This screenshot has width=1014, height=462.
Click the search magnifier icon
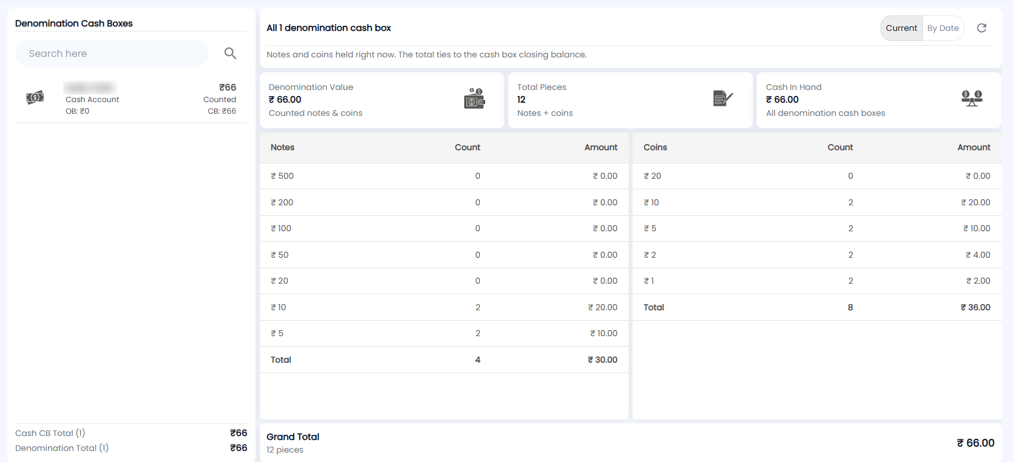coord(230,54)
